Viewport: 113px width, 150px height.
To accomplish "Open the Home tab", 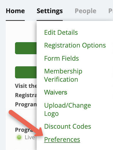I will point(15,11).
